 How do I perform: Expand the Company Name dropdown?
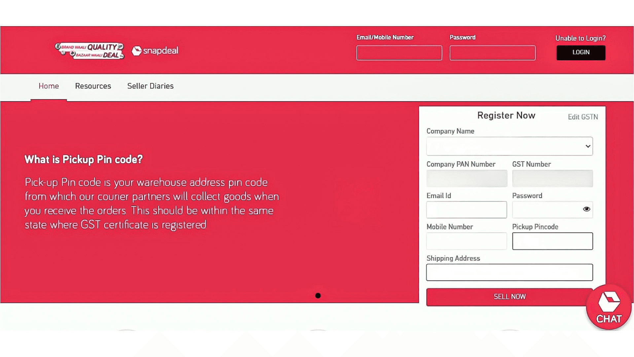(509, 146)
